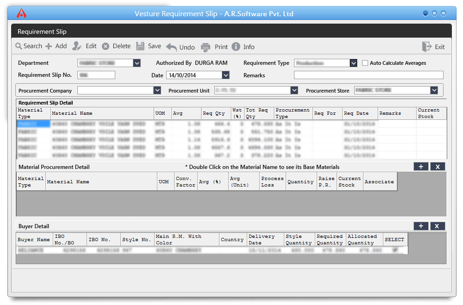Click the Edit user pencil icon
The height and width of the screenshot is (305, 463).
click(77, 46)
